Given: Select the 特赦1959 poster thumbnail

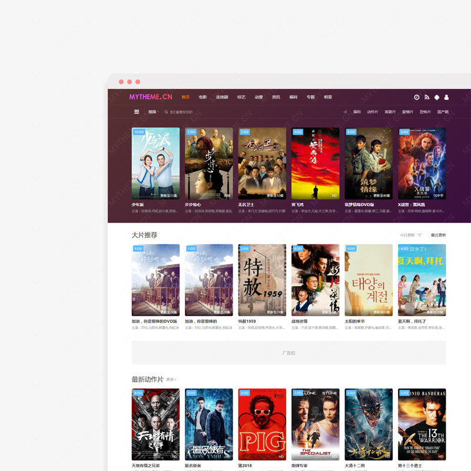Looking at the screenshot, I should click(x=262, y=280).
